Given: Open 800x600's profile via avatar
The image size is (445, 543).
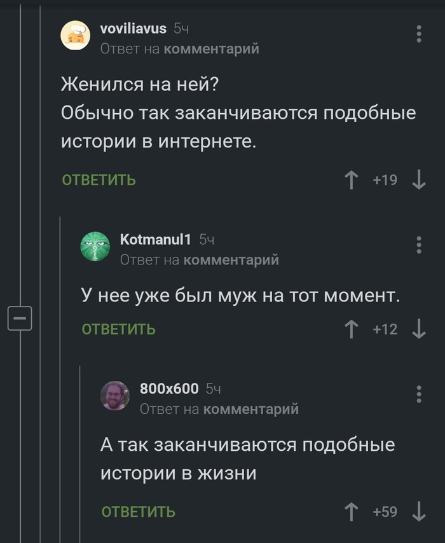Looking at the screenshot, I should pyautogui.click(x=114, y=395).
